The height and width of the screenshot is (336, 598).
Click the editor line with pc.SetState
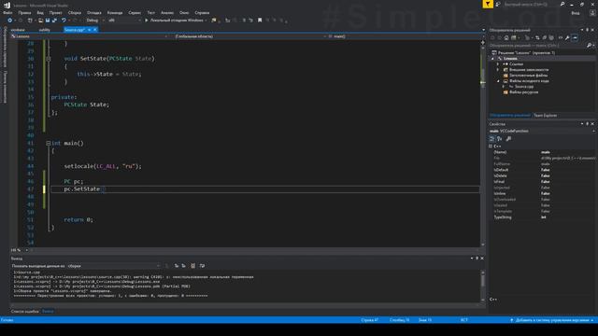pyautogui.click(x=265, y=189)
